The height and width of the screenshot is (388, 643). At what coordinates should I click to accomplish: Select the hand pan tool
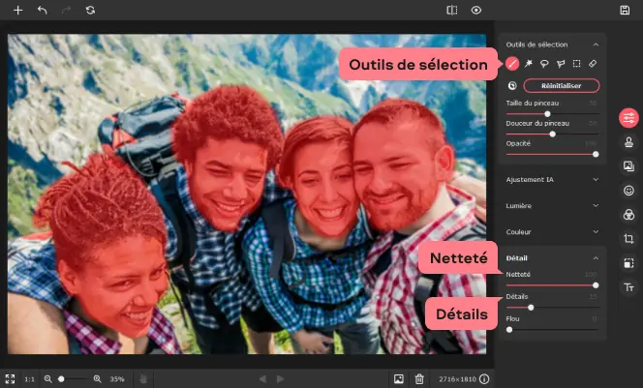click(143, 379)
